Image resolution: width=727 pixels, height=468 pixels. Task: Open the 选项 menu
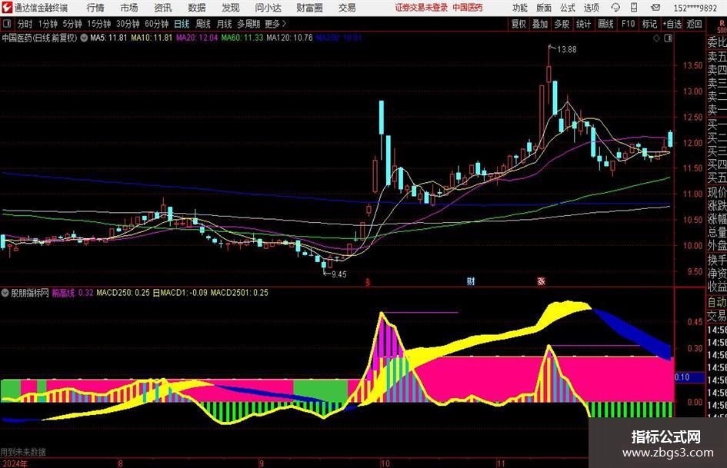point(591,8)
